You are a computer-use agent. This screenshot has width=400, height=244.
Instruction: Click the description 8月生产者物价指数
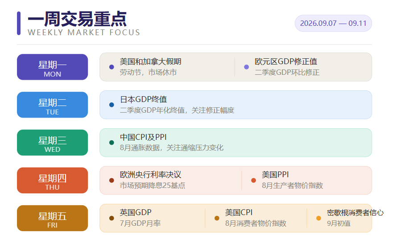pyautogui.click(x=293, y=185)
